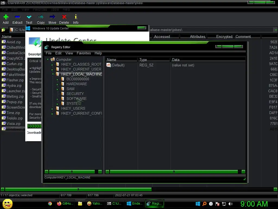Screen dimensions: 278x209
Task: Expand the HKEY_USERS node
Action: 52,109
